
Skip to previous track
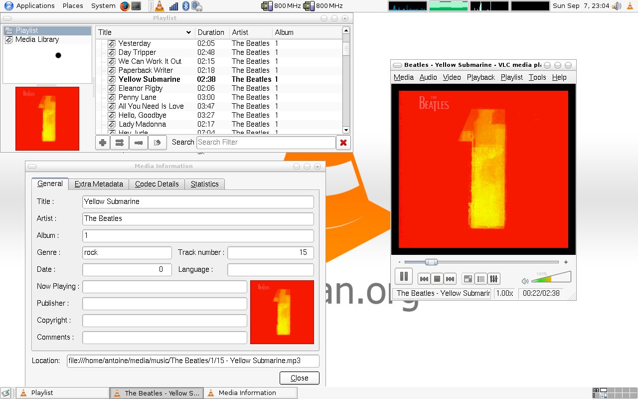pyautogui.click(x=424, y=279)
